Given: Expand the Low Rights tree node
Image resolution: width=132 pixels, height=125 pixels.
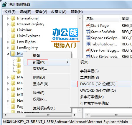Looking at the screenshot, I should pyautogui.click(x=8, y=42).
